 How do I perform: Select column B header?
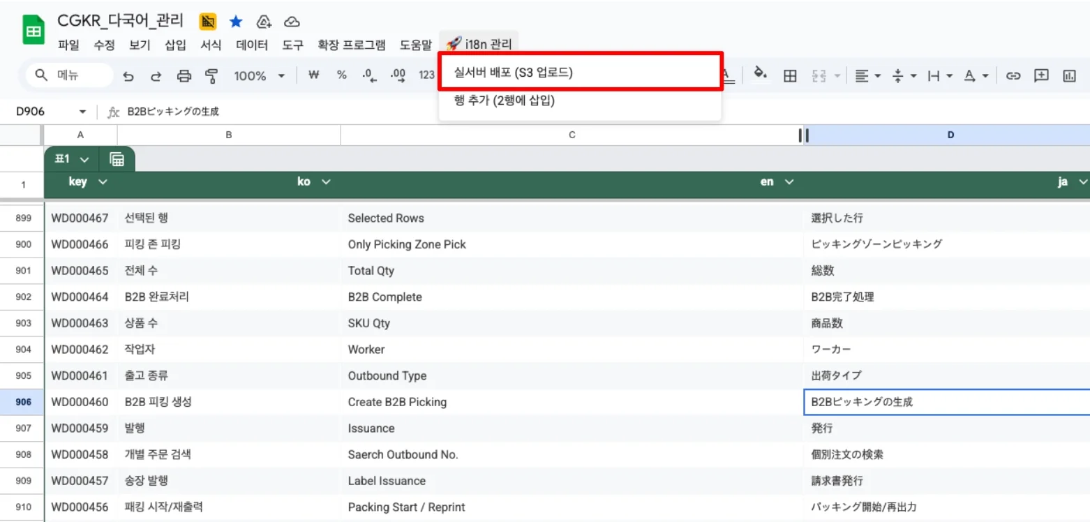229,135
